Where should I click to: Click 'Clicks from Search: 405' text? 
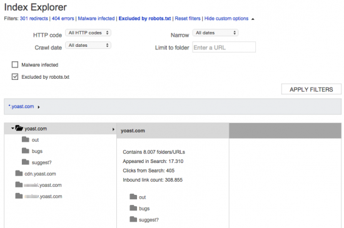click(148, 171)
